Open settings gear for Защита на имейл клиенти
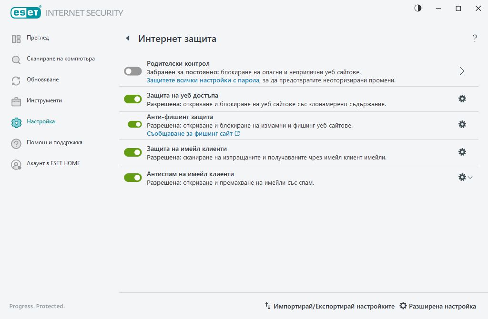The image size is (488, 319). [x=462, y=152]
